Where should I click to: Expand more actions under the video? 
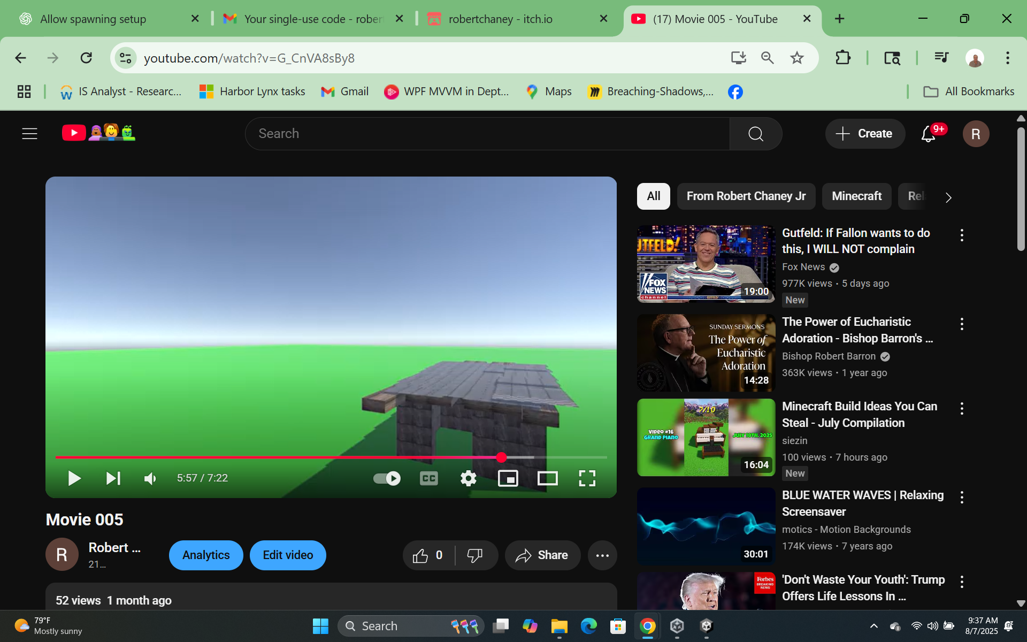pyautogui.click(x=602, y=555)
